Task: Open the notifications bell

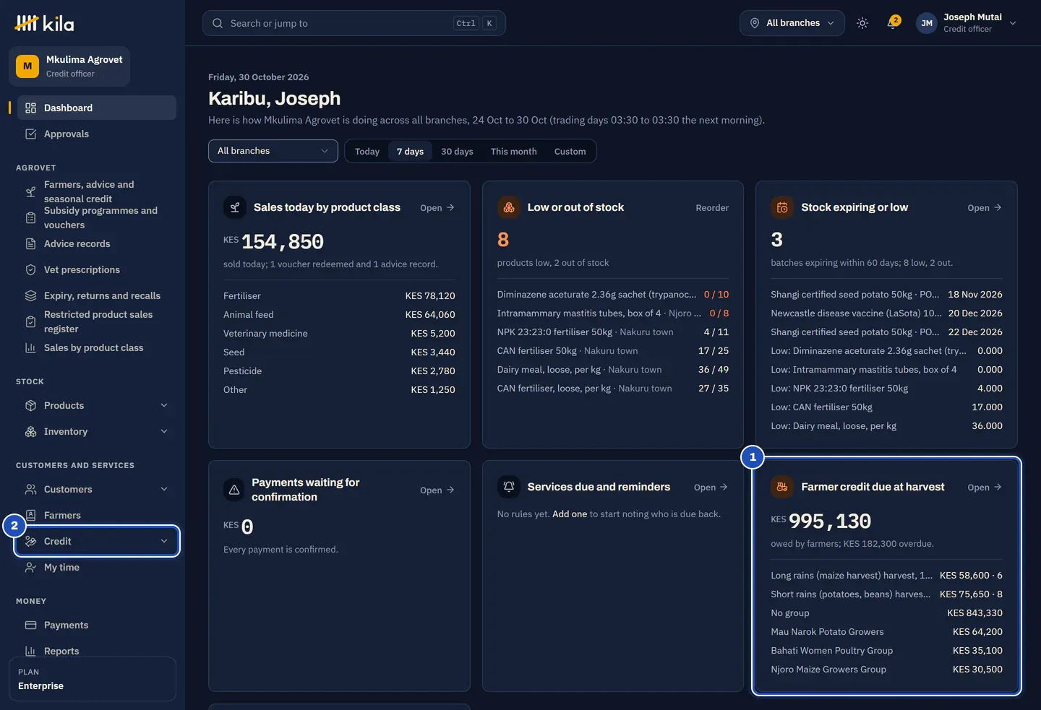Action: pos(892,23)
